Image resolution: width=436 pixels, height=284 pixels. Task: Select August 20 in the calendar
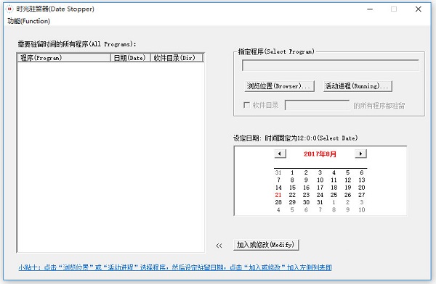361,188
